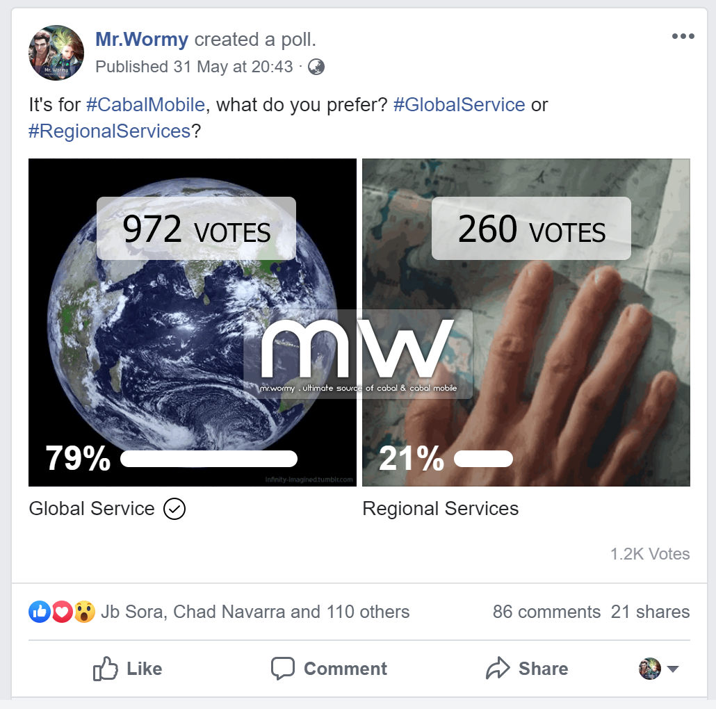Open the #RegionalServices hashtag link
716x709 pixels.
pyautogui.click(x=110, y=131)
